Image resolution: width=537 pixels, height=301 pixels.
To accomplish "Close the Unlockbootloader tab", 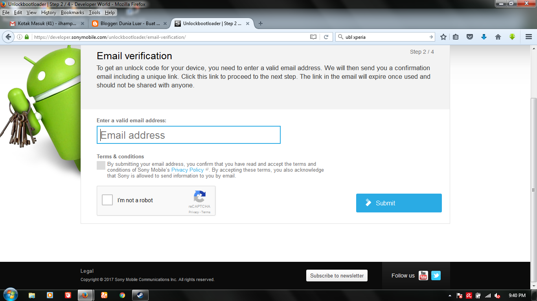I will pos(248,24).
